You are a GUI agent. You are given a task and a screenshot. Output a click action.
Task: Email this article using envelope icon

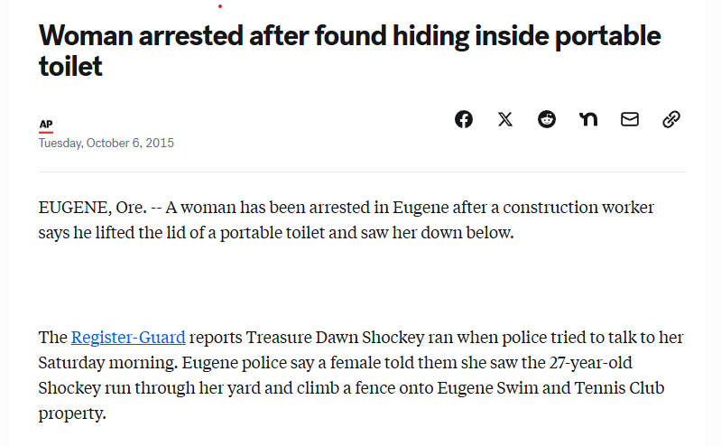(630, 119)
